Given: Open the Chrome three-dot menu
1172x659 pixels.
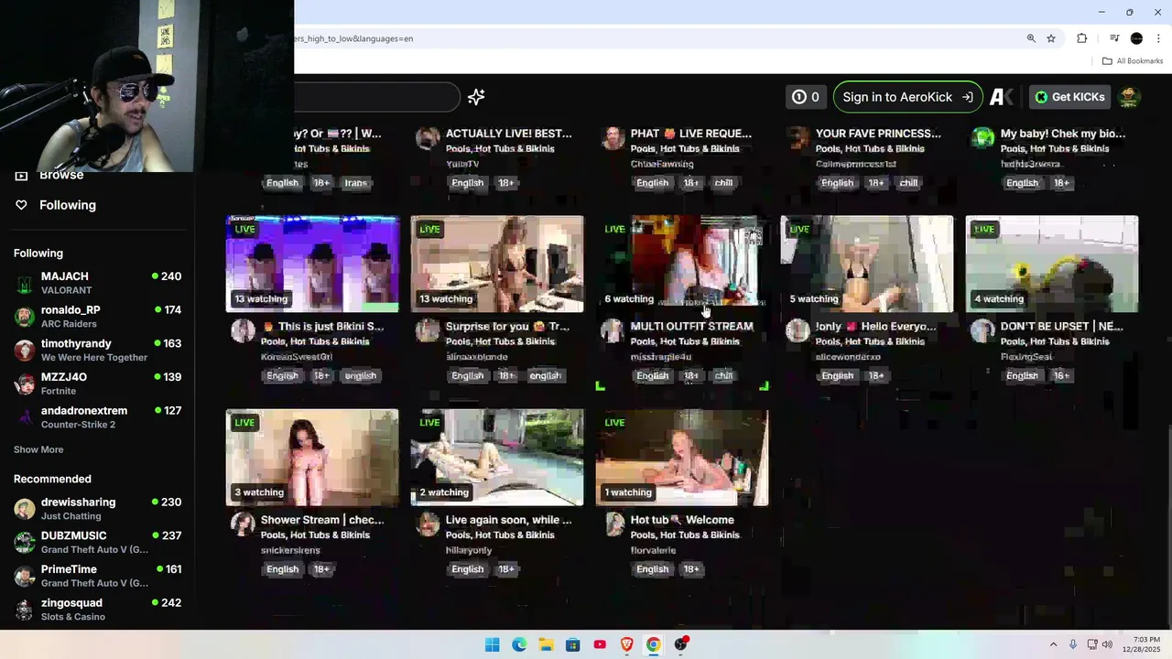Looking at the screenshot, I should pos(1158,38).
